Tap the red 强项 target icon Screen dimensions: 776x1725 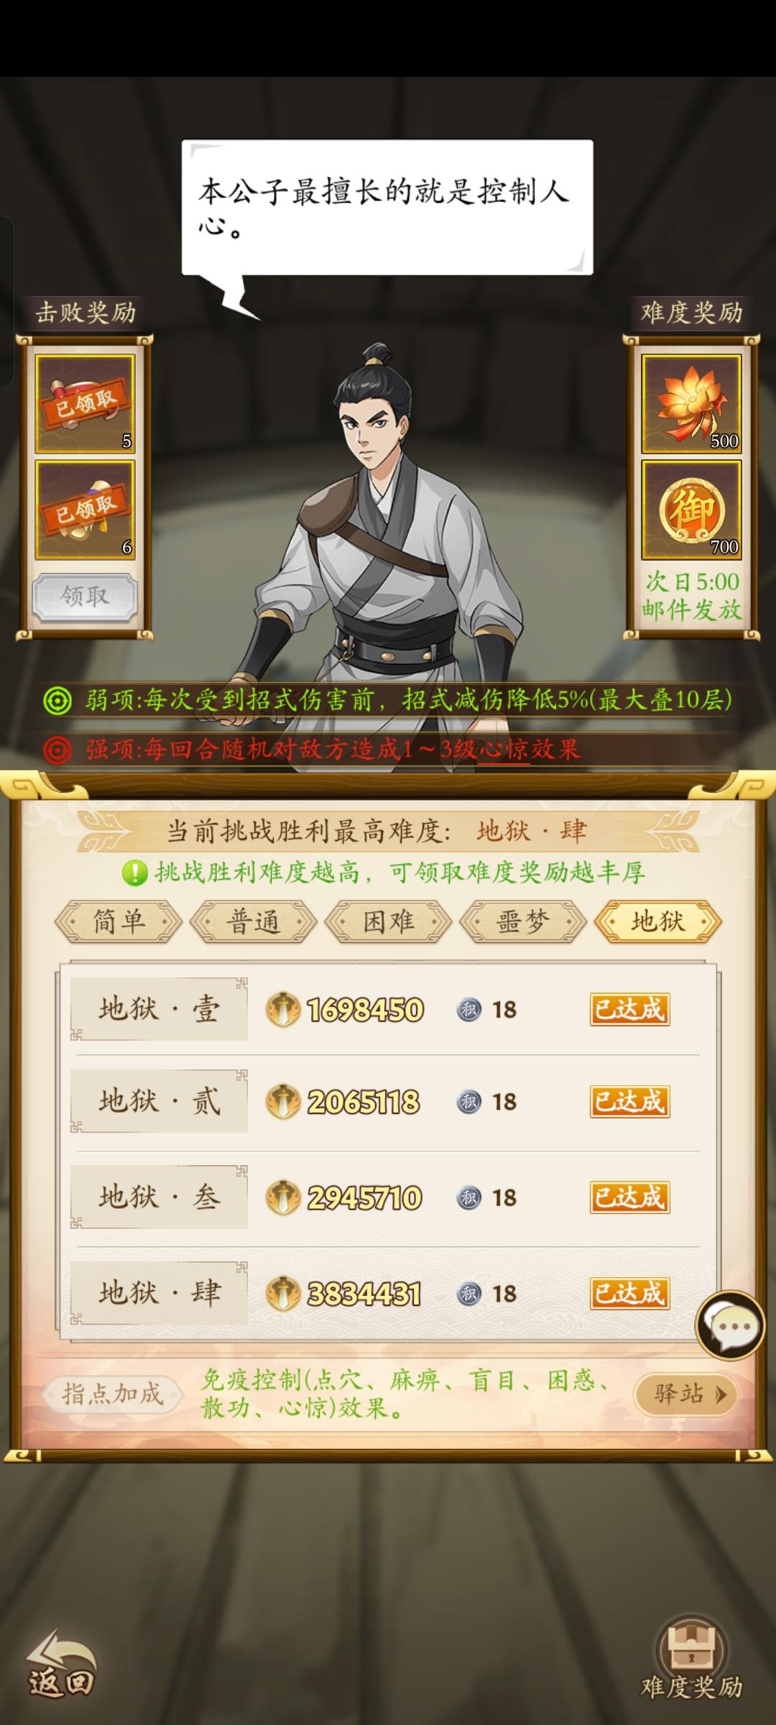tap(57, 750)
